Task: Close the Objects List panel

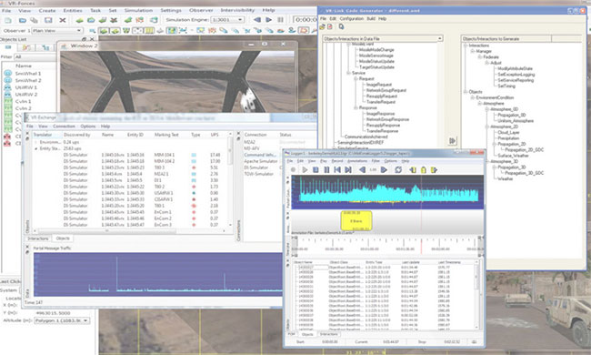Action: [x=92, y=39]
